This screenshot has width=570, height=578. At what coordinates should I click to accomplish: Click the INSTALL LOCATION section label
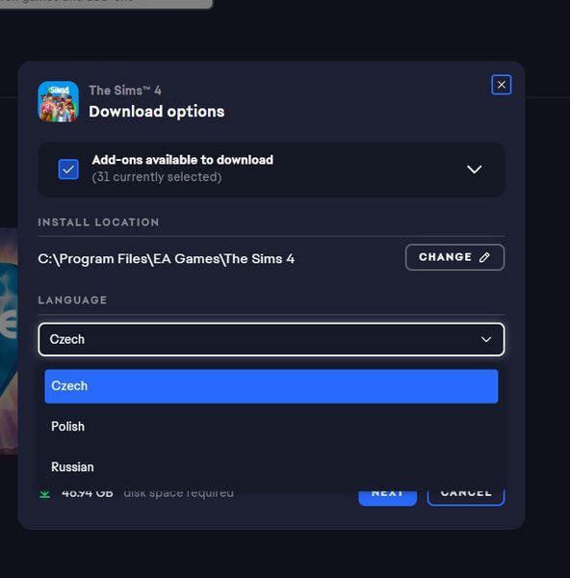[x=98, y=222]
